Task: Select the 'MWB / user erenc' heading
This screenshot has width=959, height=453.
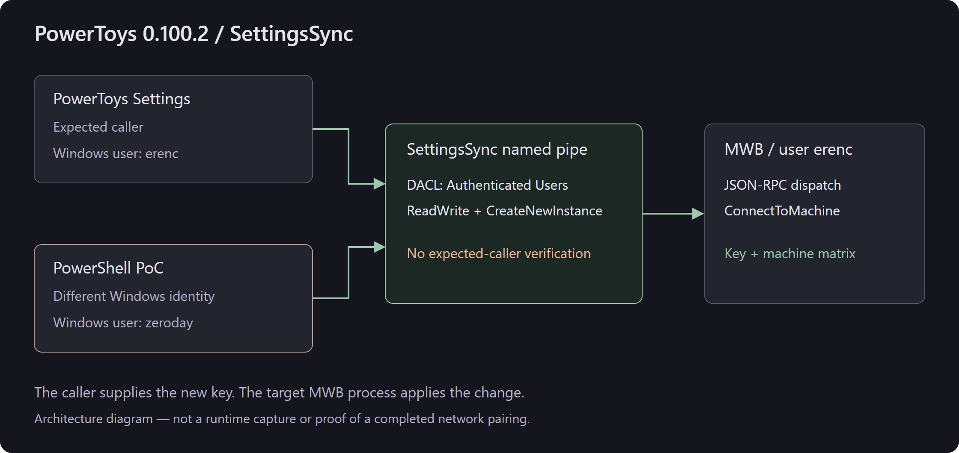Action: [788, 150]
